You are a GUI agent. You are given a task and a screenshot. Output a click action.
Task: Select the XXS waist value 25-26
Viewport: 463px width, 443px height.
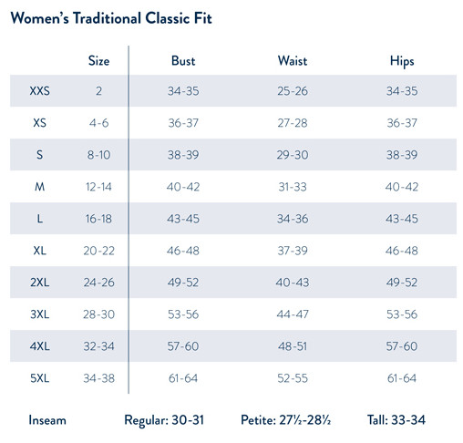tap(293, 91)
